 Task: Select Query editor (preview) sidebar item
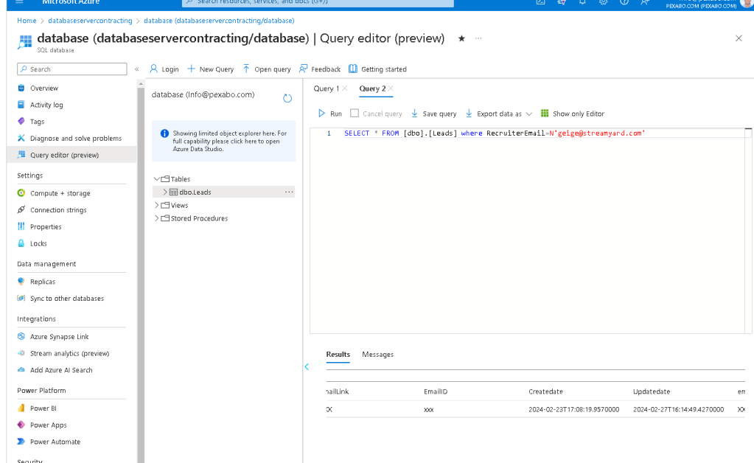(64, 155)
